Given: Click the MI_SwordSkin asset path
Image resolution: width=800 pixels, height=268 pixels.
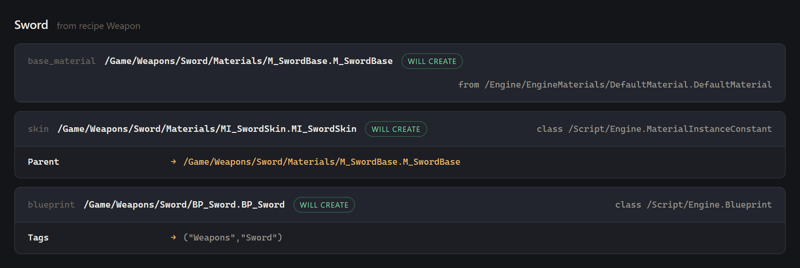Looking at the screenshot, I should coord(207,129).
